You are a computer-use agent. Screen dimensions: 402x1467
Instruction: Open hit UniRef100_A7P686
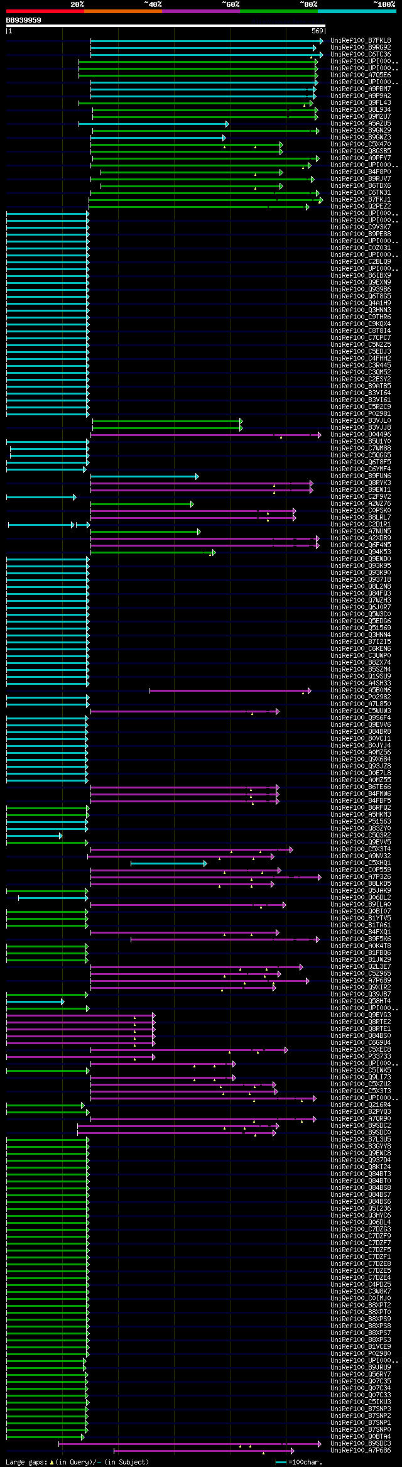pyautogui.click(x=361, y=1451)
